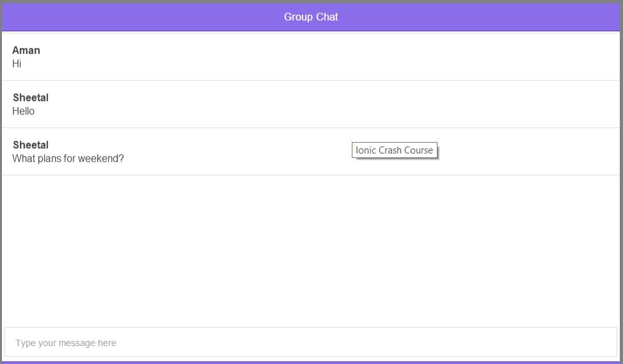The height and width of the screenshot is (364, 623).
Task: Select the Sheetal name above "Hello"
Action: (x=31, y=98)
